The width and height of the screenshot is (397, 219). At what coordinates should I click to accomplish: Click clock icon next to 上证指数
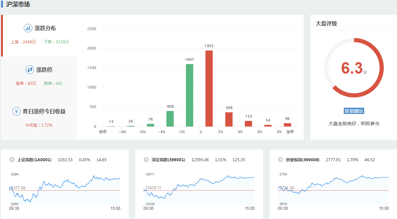(12, 160)
